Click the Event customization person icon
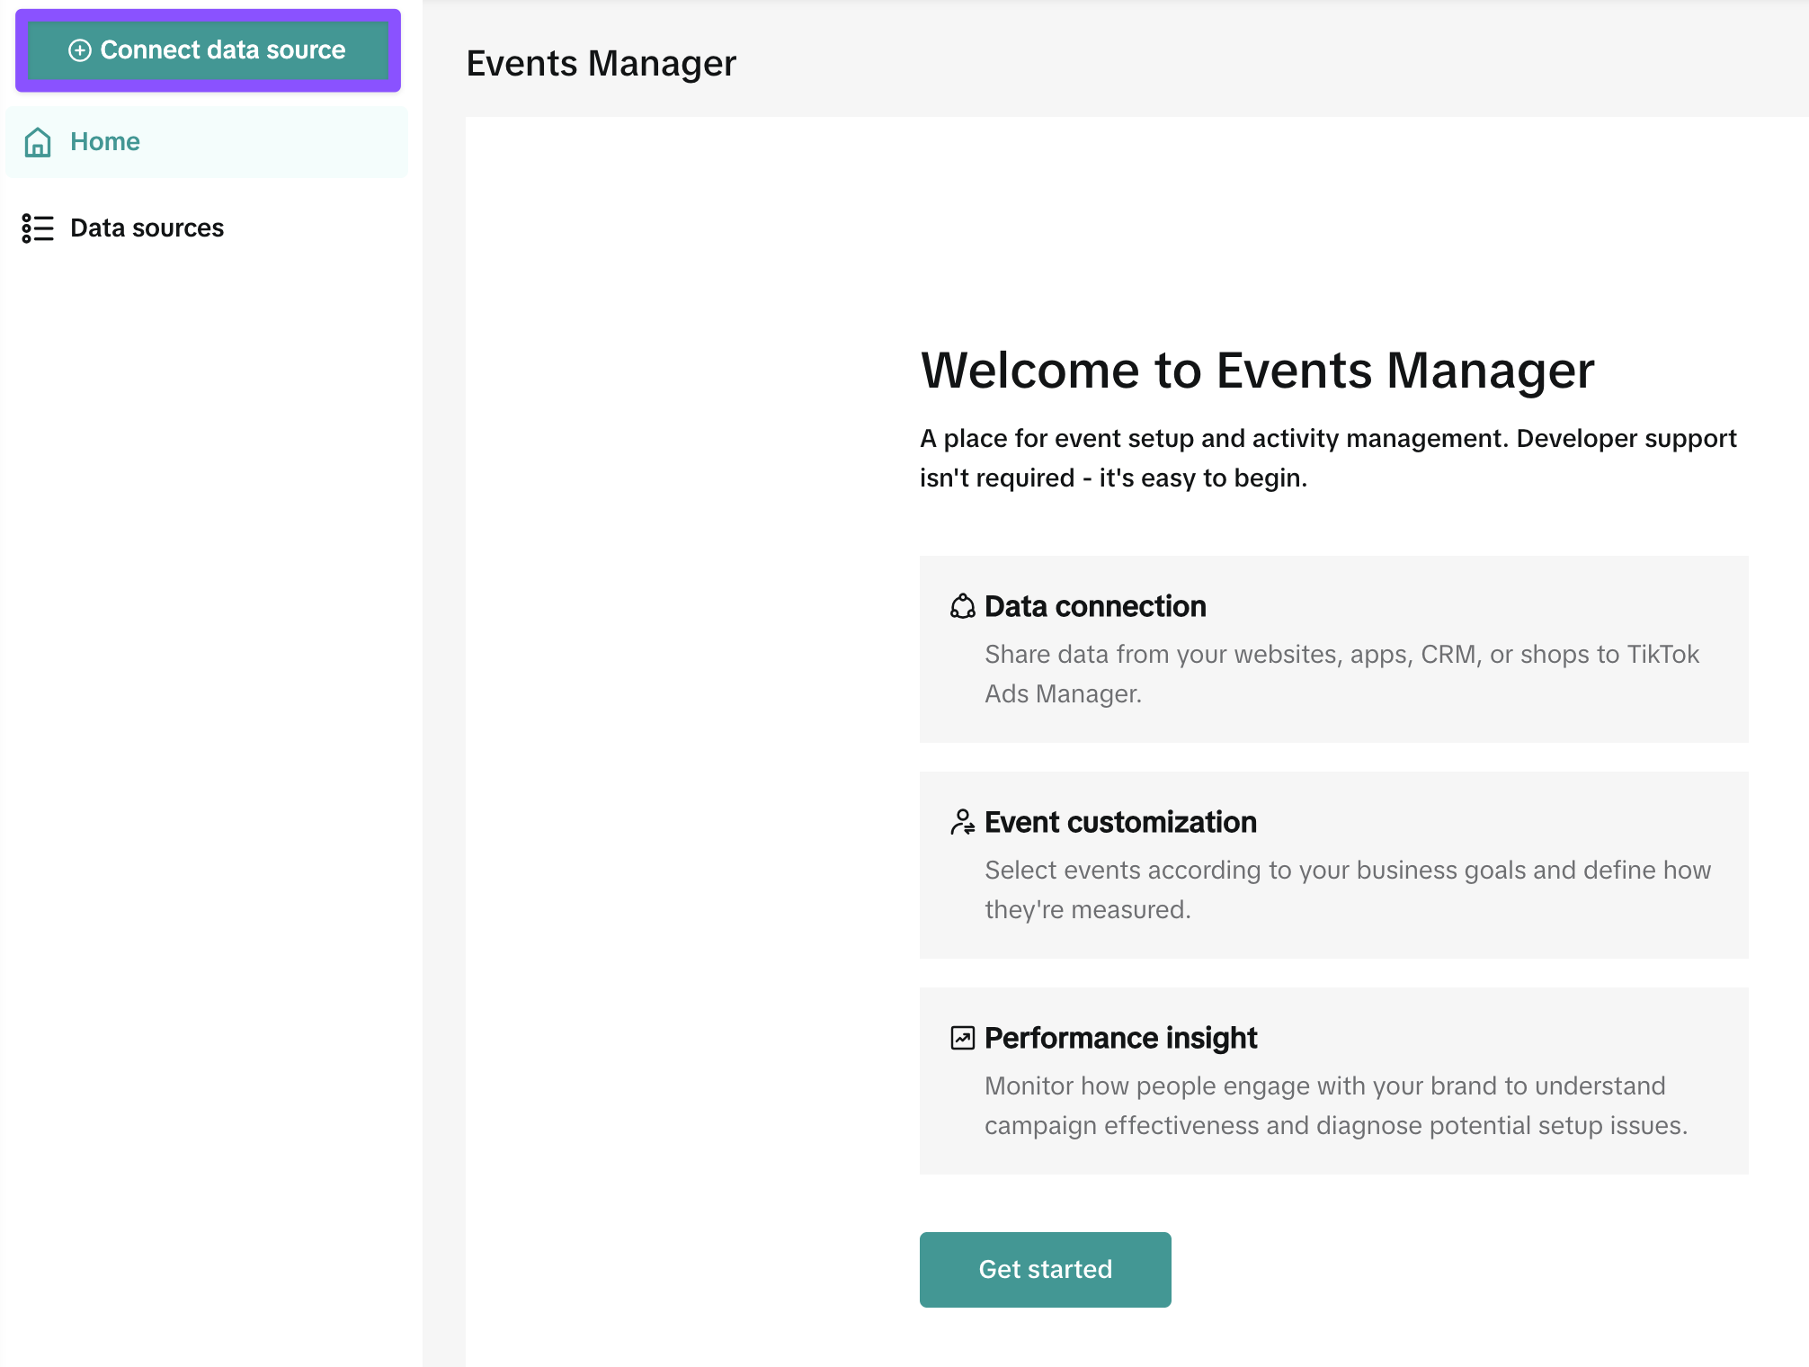The image size is (1809, 1367). [962, 822]
